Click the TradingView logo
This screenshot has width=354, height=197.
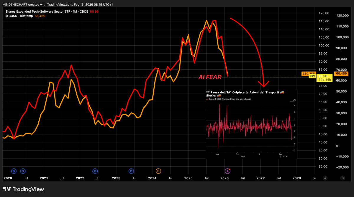coord(24,189)
